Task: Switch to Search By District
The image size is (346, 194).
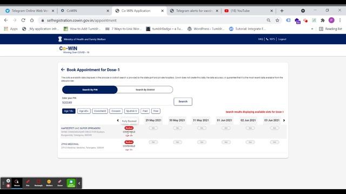Action: coord(145,90)
